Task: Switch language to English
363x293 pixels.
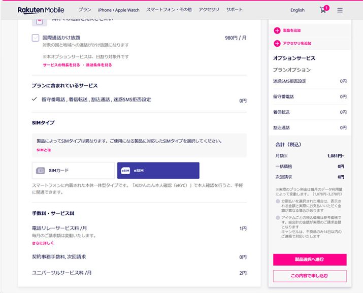Action: click(298, 10)
